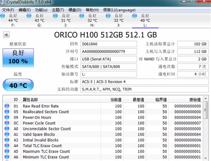Select the Power Cycle Count row

click(103, 123)
